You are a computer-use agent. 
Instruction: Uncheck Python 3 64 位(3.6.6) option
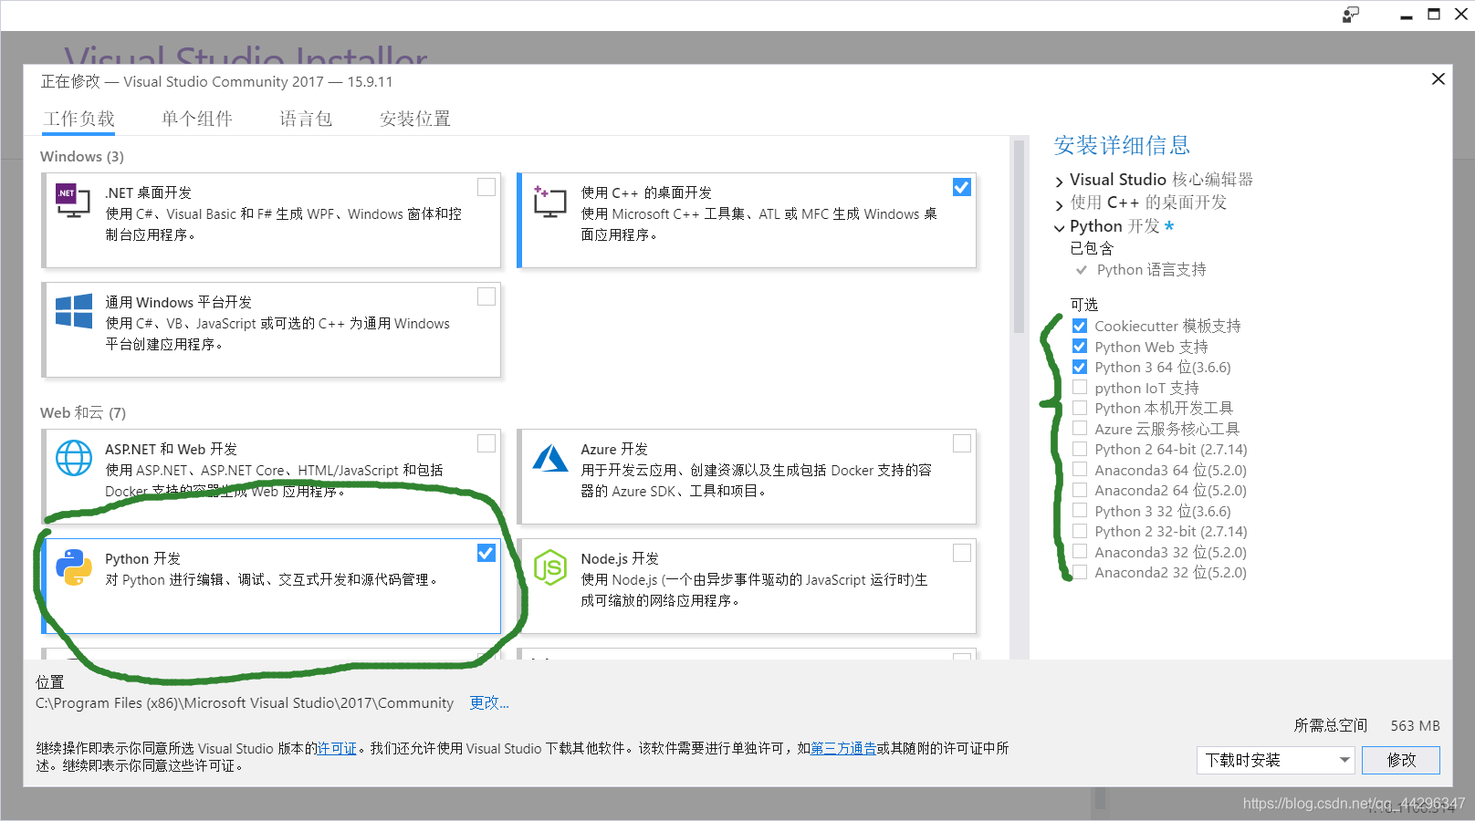point(1080,367)
